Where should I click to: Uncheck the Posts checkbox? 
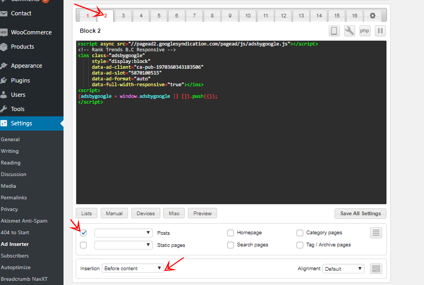[x=84, y=233]
